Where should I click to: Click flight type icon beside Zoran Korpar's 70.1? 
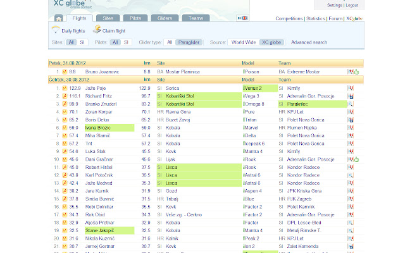tap(65, 112)
